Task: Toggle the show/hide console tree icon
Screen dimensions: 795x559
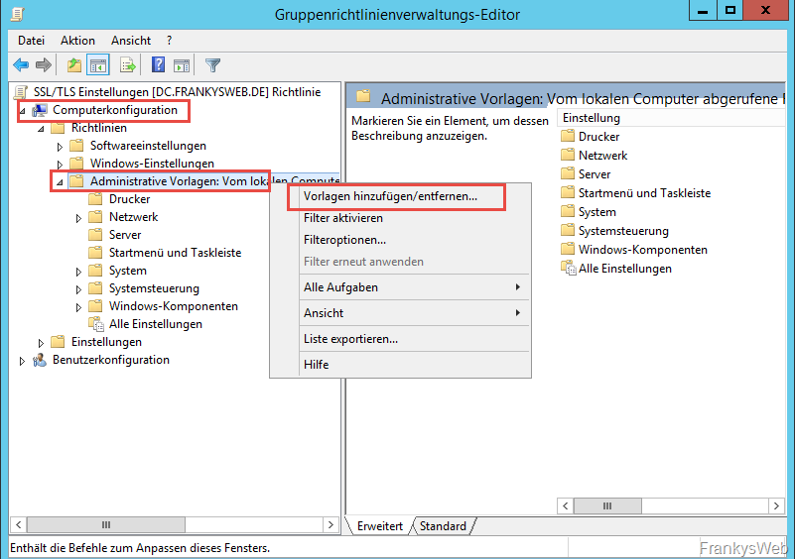Action: click(x=98, y=65)
